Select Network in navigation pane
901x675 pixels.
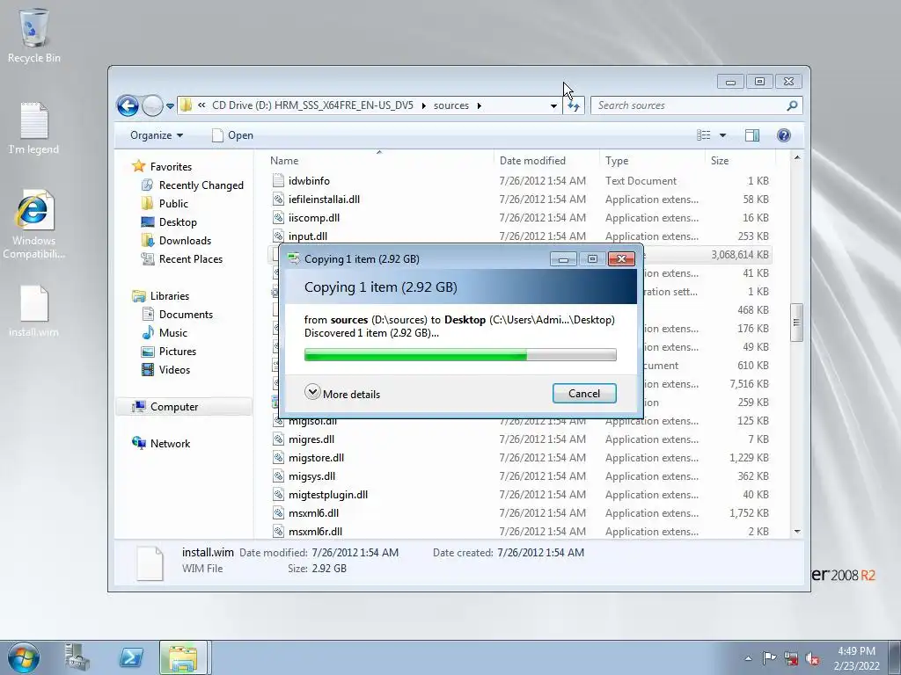[170, 444]
